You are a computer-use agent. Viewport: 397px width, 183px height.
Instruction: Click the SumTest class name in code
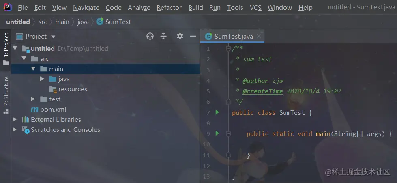click(x=292, y=112)
